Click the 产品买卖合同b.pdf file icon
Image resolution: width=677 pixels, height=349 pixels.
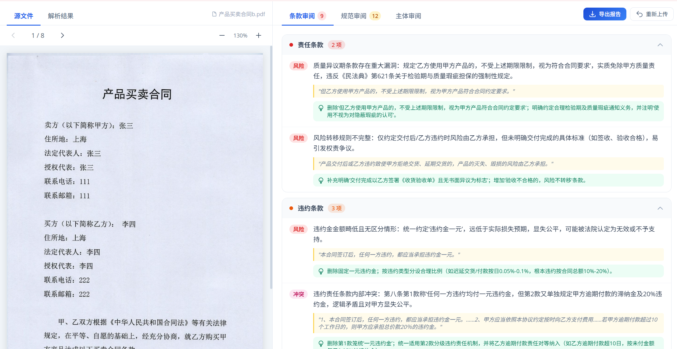click(x=214, y=14)
